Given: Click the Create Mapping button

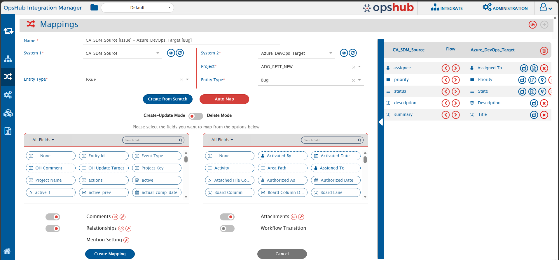Looking at the screenshot, I should point(110,254).
